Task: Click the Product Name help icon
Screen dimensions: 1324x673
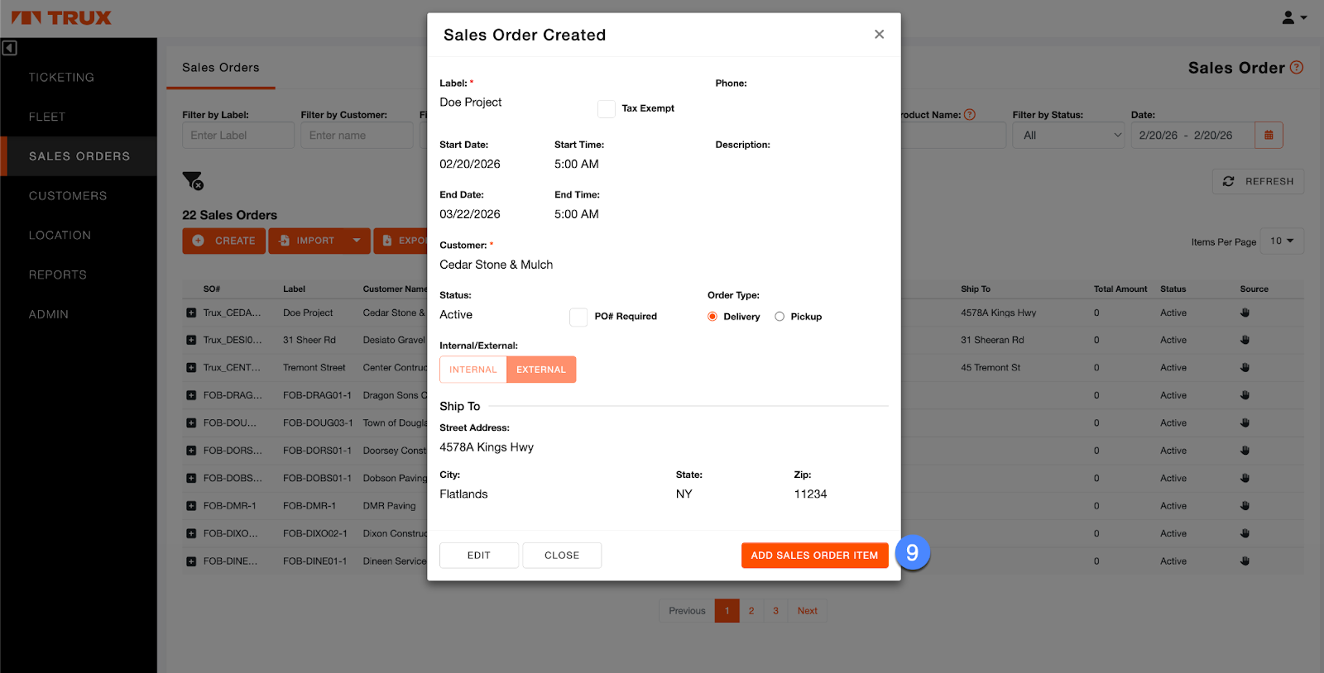Action: pyautogui.click(x=970, y=115)
